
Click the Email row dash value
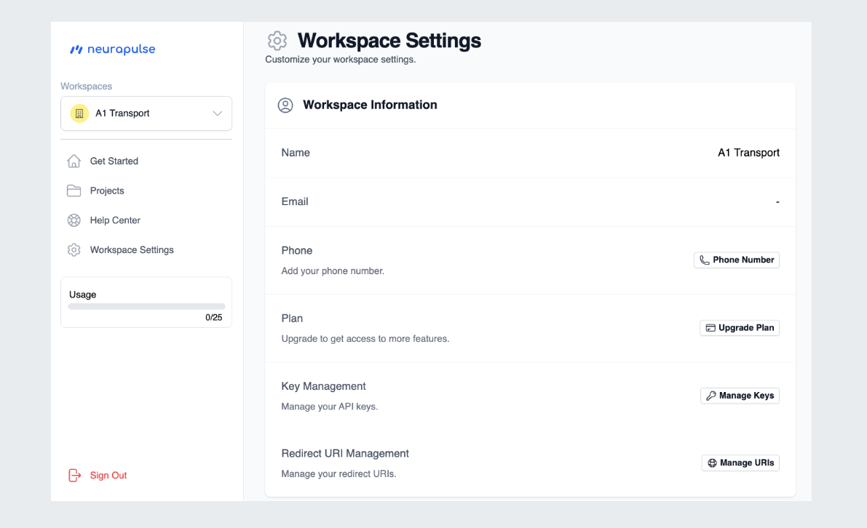point(777,201)
